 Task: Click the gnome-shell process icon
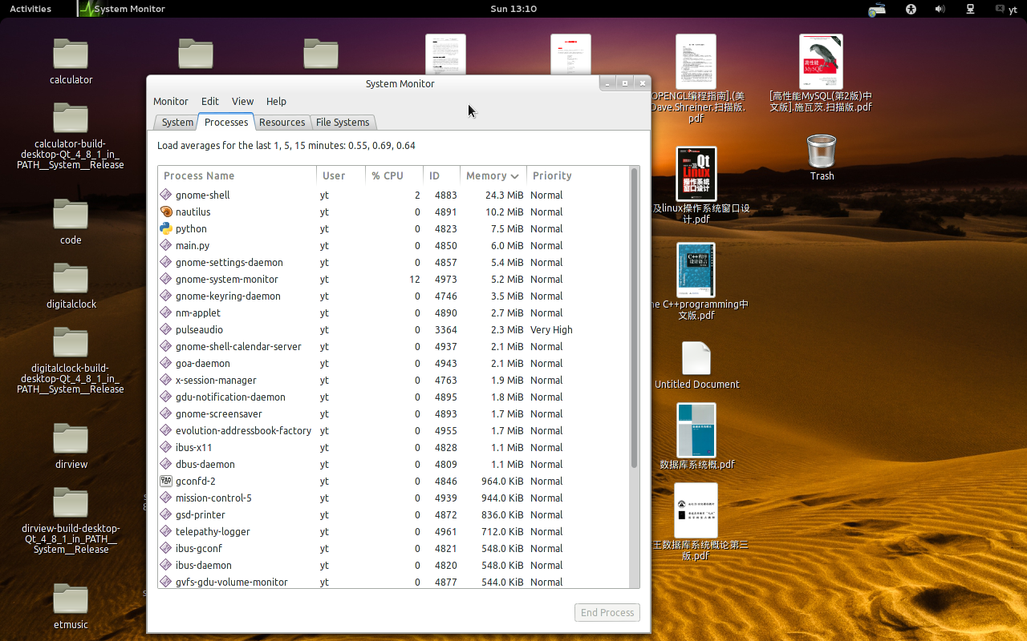(166, 195)
